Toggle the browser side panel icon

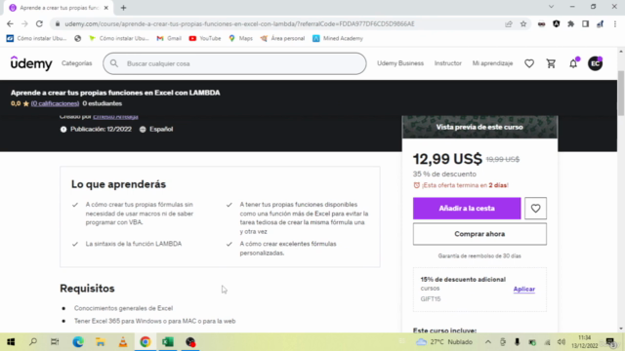[x=585, y=23]
